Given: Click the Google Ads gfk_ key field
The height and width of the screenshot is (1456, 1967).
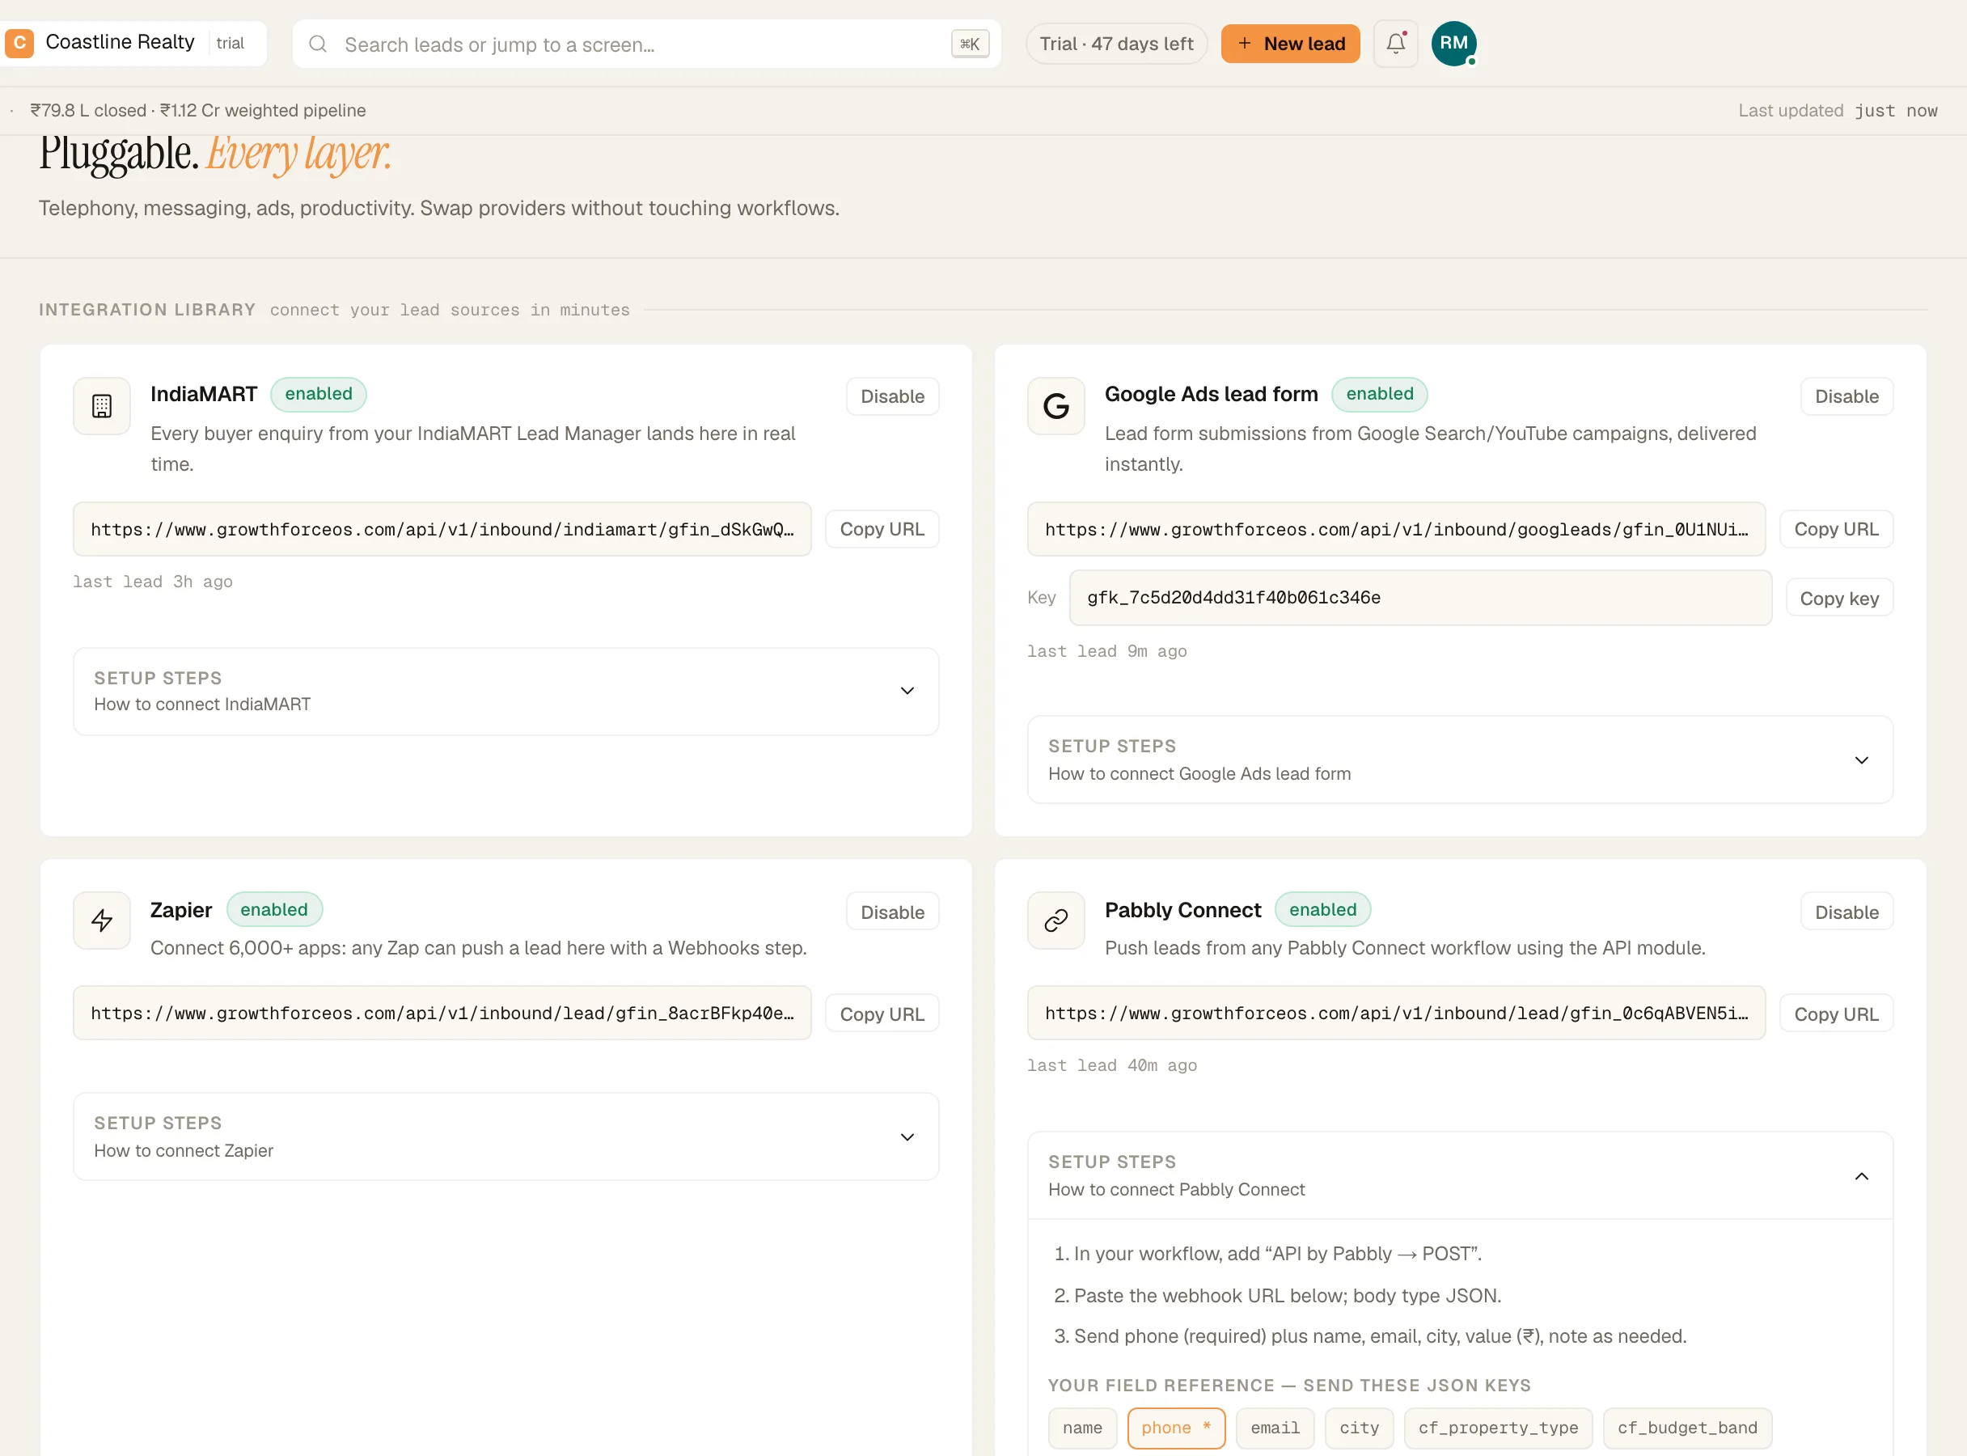Looking at the screenshot, I should tap(1419, 598).
